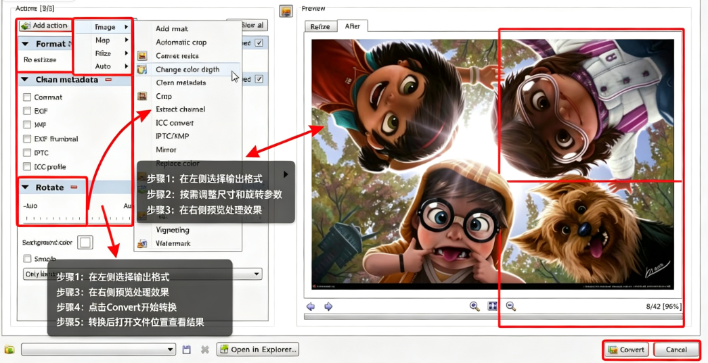This screenshot has width=708, height=363.
Task: Show previous preview image arrow
Action: click(311, 307)
